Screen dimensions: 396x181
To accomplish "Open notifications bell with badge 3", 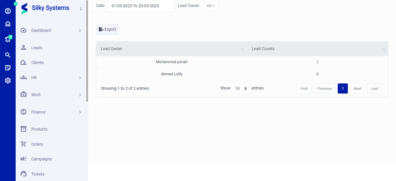I will point(8,39).
